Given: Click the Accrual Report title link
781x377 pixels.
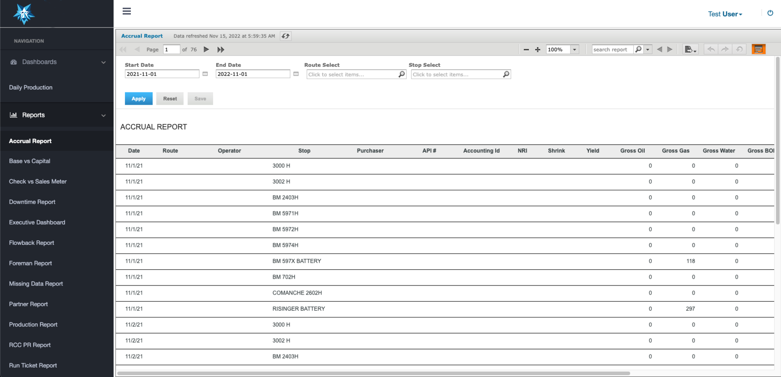Looking at the screenshot, I should pos(142,36).
